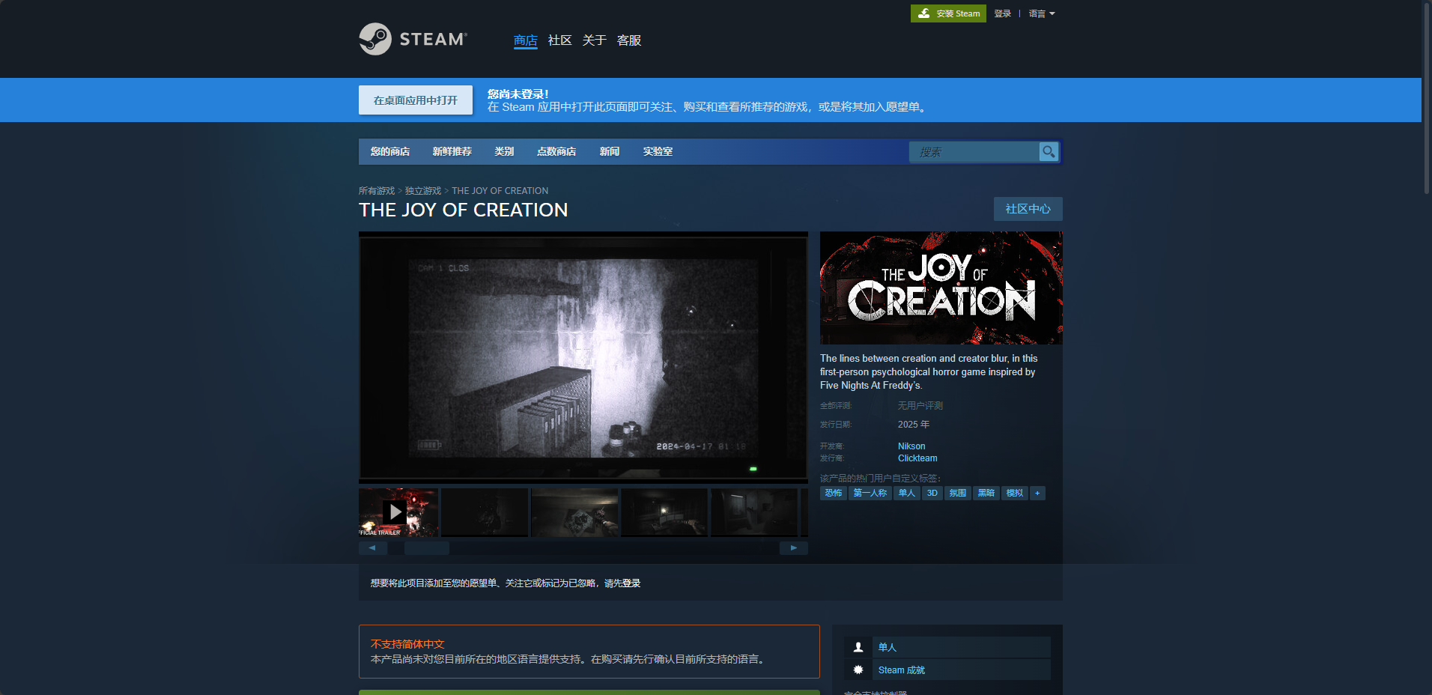The image size is (1432, 695).
Task: Click the store search input field
Action: click(x=974, y=152)
